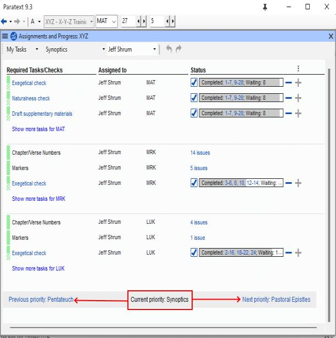Click the back navigation arrow
The height and width of the screenshot is (338, 336).
pyautogui.click(x=4, y=21)
